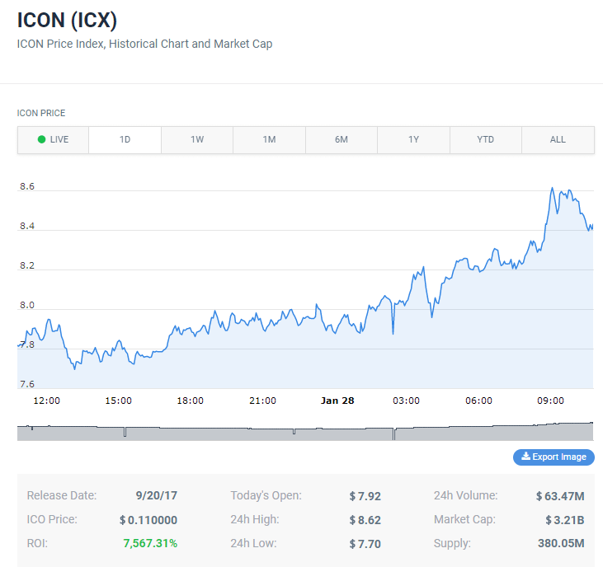Click the download icon on Export Image
The height and width of the screenshot is (567, 603).
[525, 457]
